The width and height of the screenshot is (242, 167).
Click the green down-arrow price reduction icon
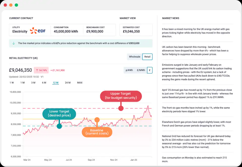pyautogui.click(x=13, y=43)
